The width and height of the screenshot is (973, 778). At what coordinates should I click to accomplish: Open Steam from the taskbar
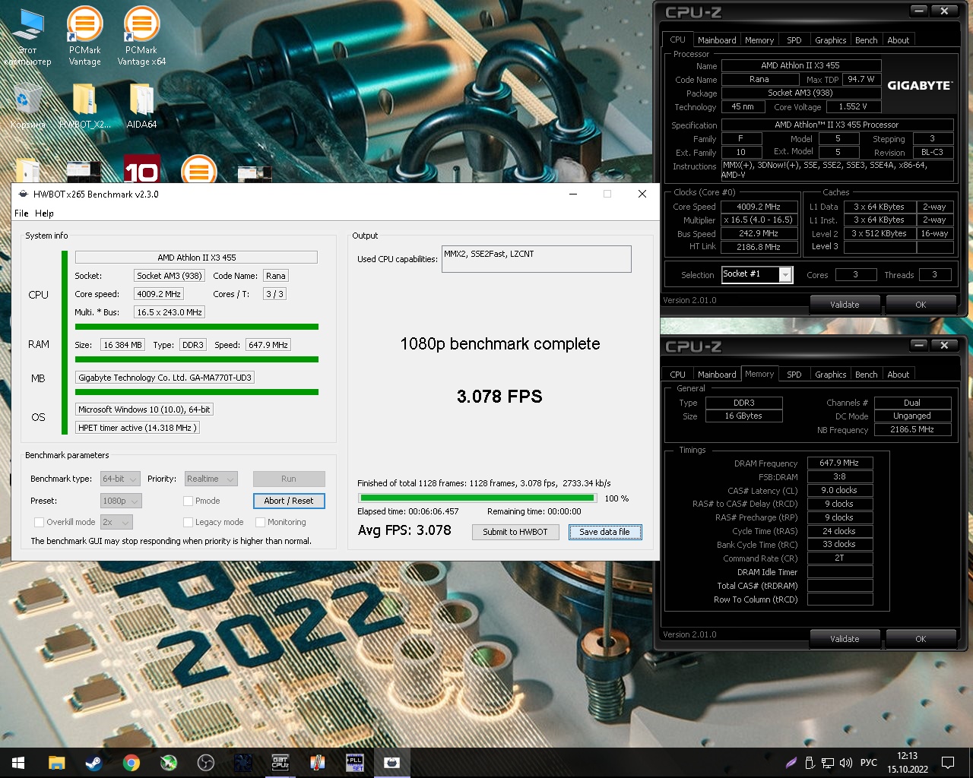point(93,763)
